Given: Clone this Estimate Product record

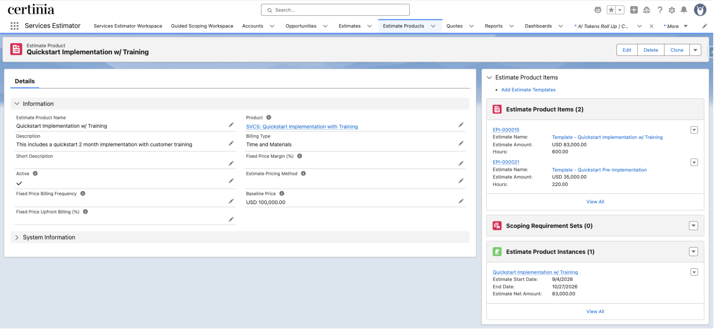Looking at the screenshot, I should point(677,50).
